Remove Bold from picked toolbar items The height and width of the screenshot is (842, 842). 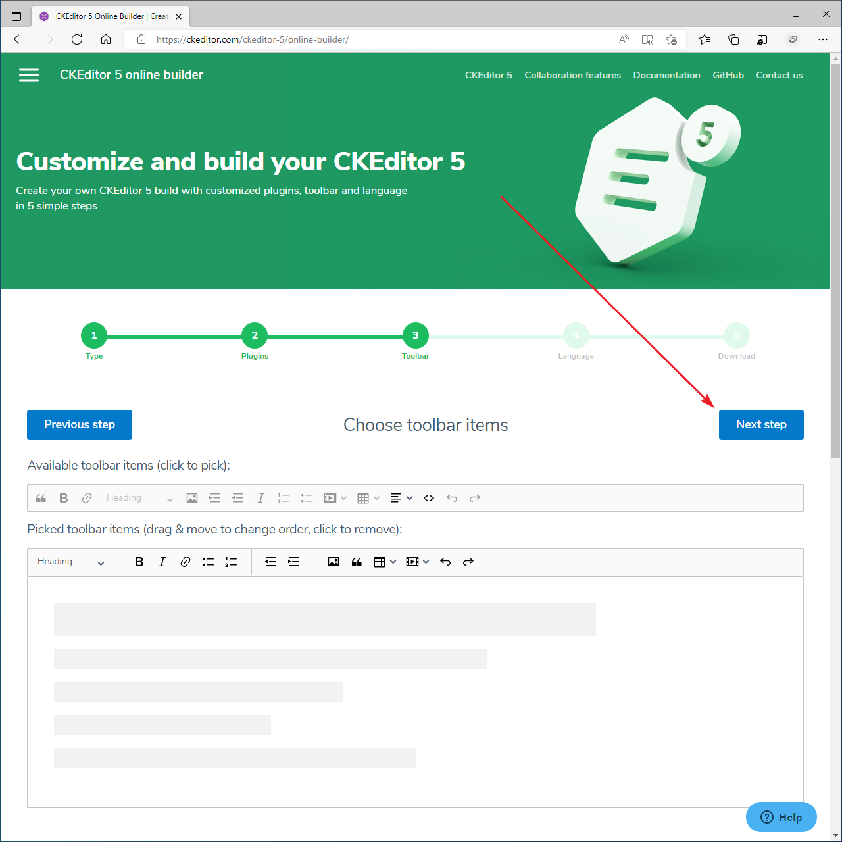139,562
